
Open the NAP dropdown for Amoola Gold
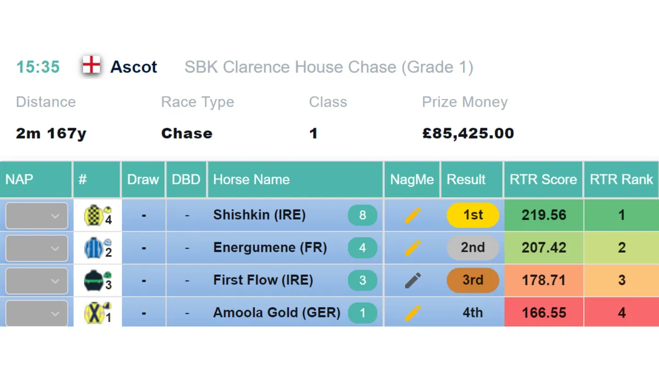click(37, 313)
